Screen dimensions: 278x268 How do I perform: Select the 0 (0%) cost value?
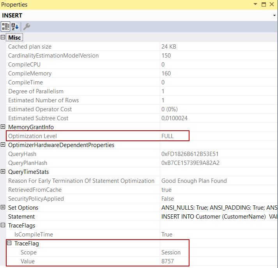(170, 109)
